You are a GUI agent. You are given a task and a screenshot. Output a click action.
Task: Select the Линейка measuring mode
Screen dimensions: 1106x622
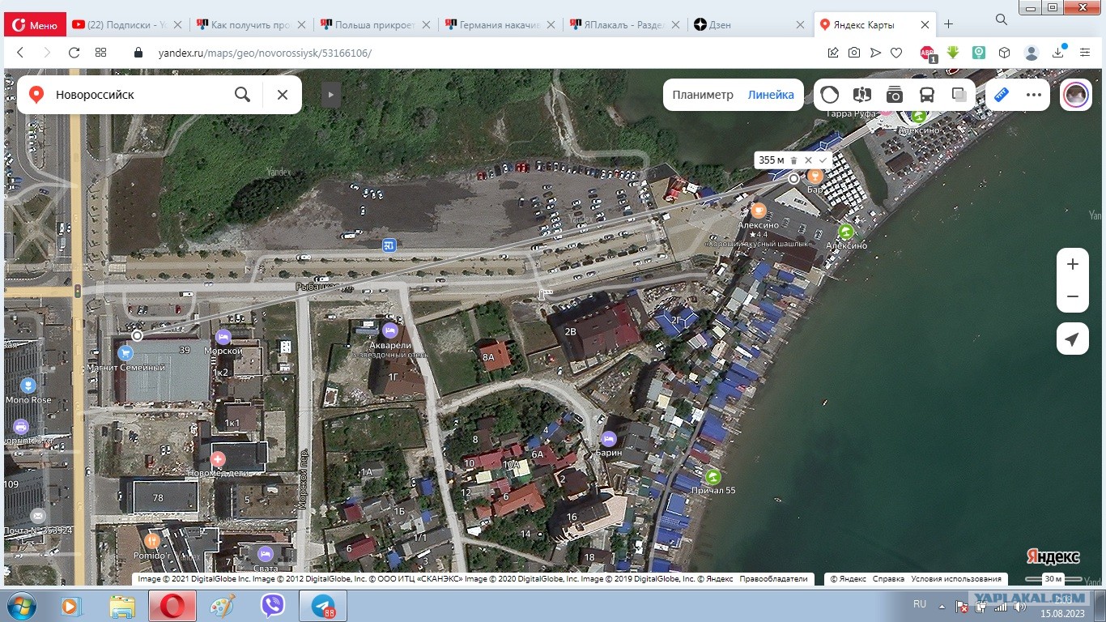pos(771,95)
